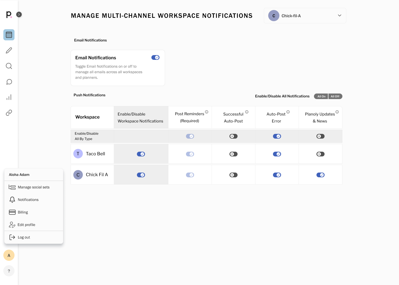Click Enable/Disable Workspace Notifications header
This screenshot has height=285, width=399.
tap(141, 117)
